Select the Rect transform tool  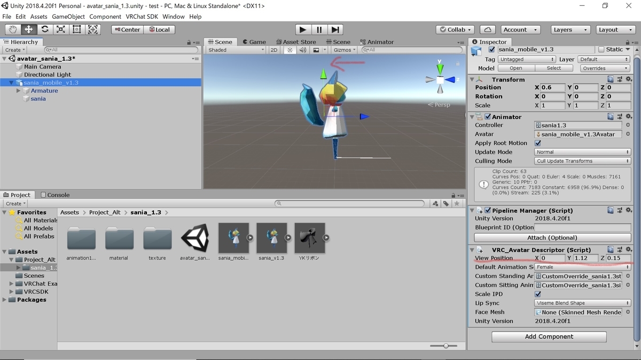(x=77, y=29)
